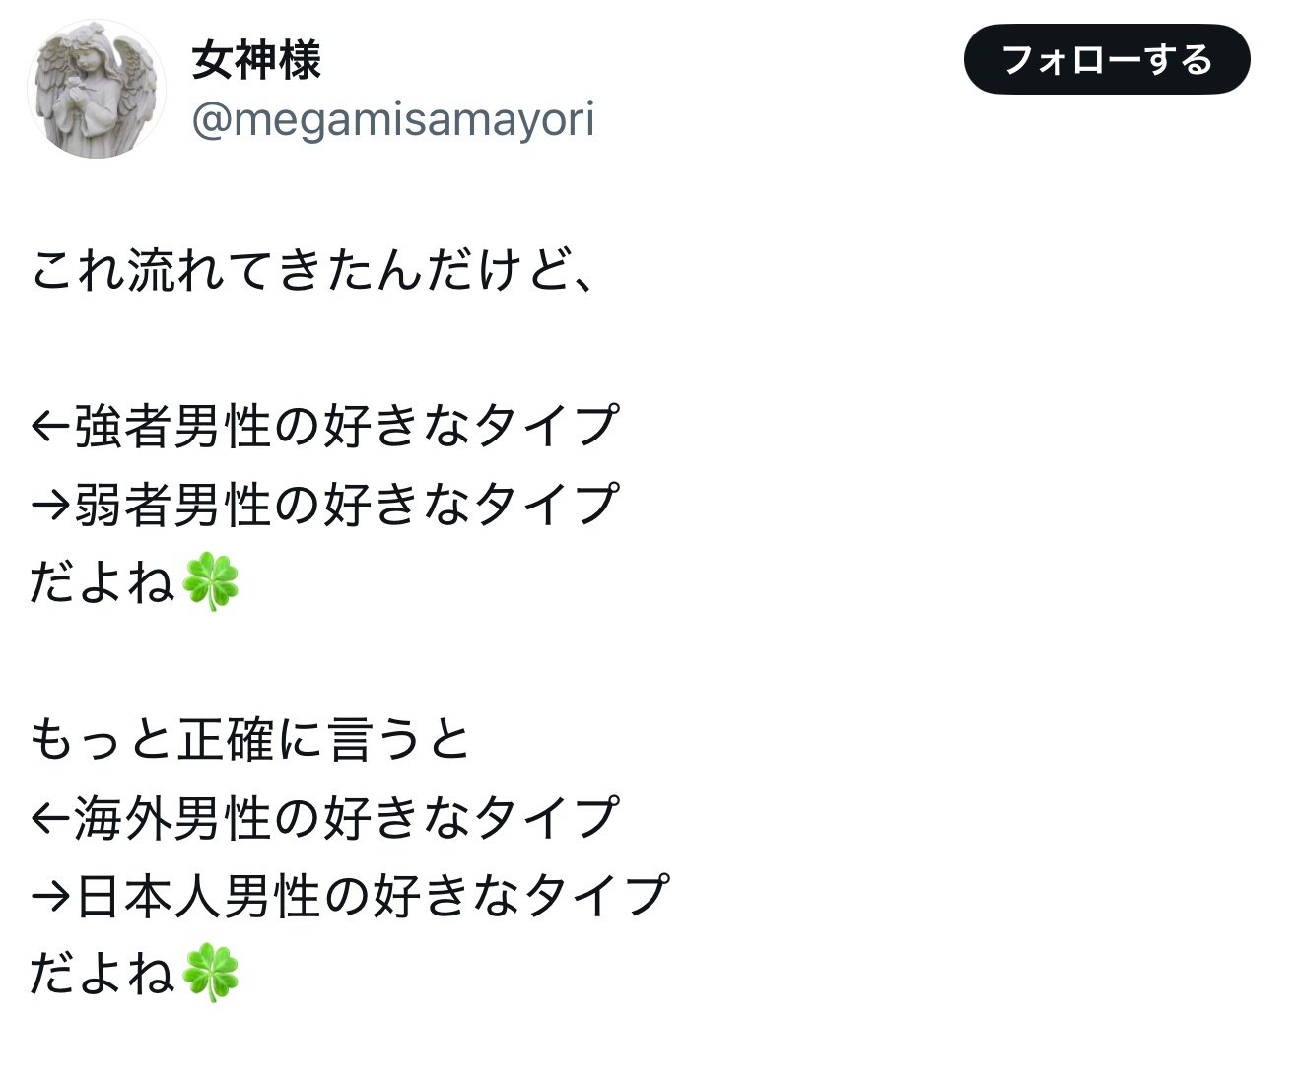This screenshot has width=1301, height=1084.
Task: Open the 女神様 display name profile
Action: point(256,59)
